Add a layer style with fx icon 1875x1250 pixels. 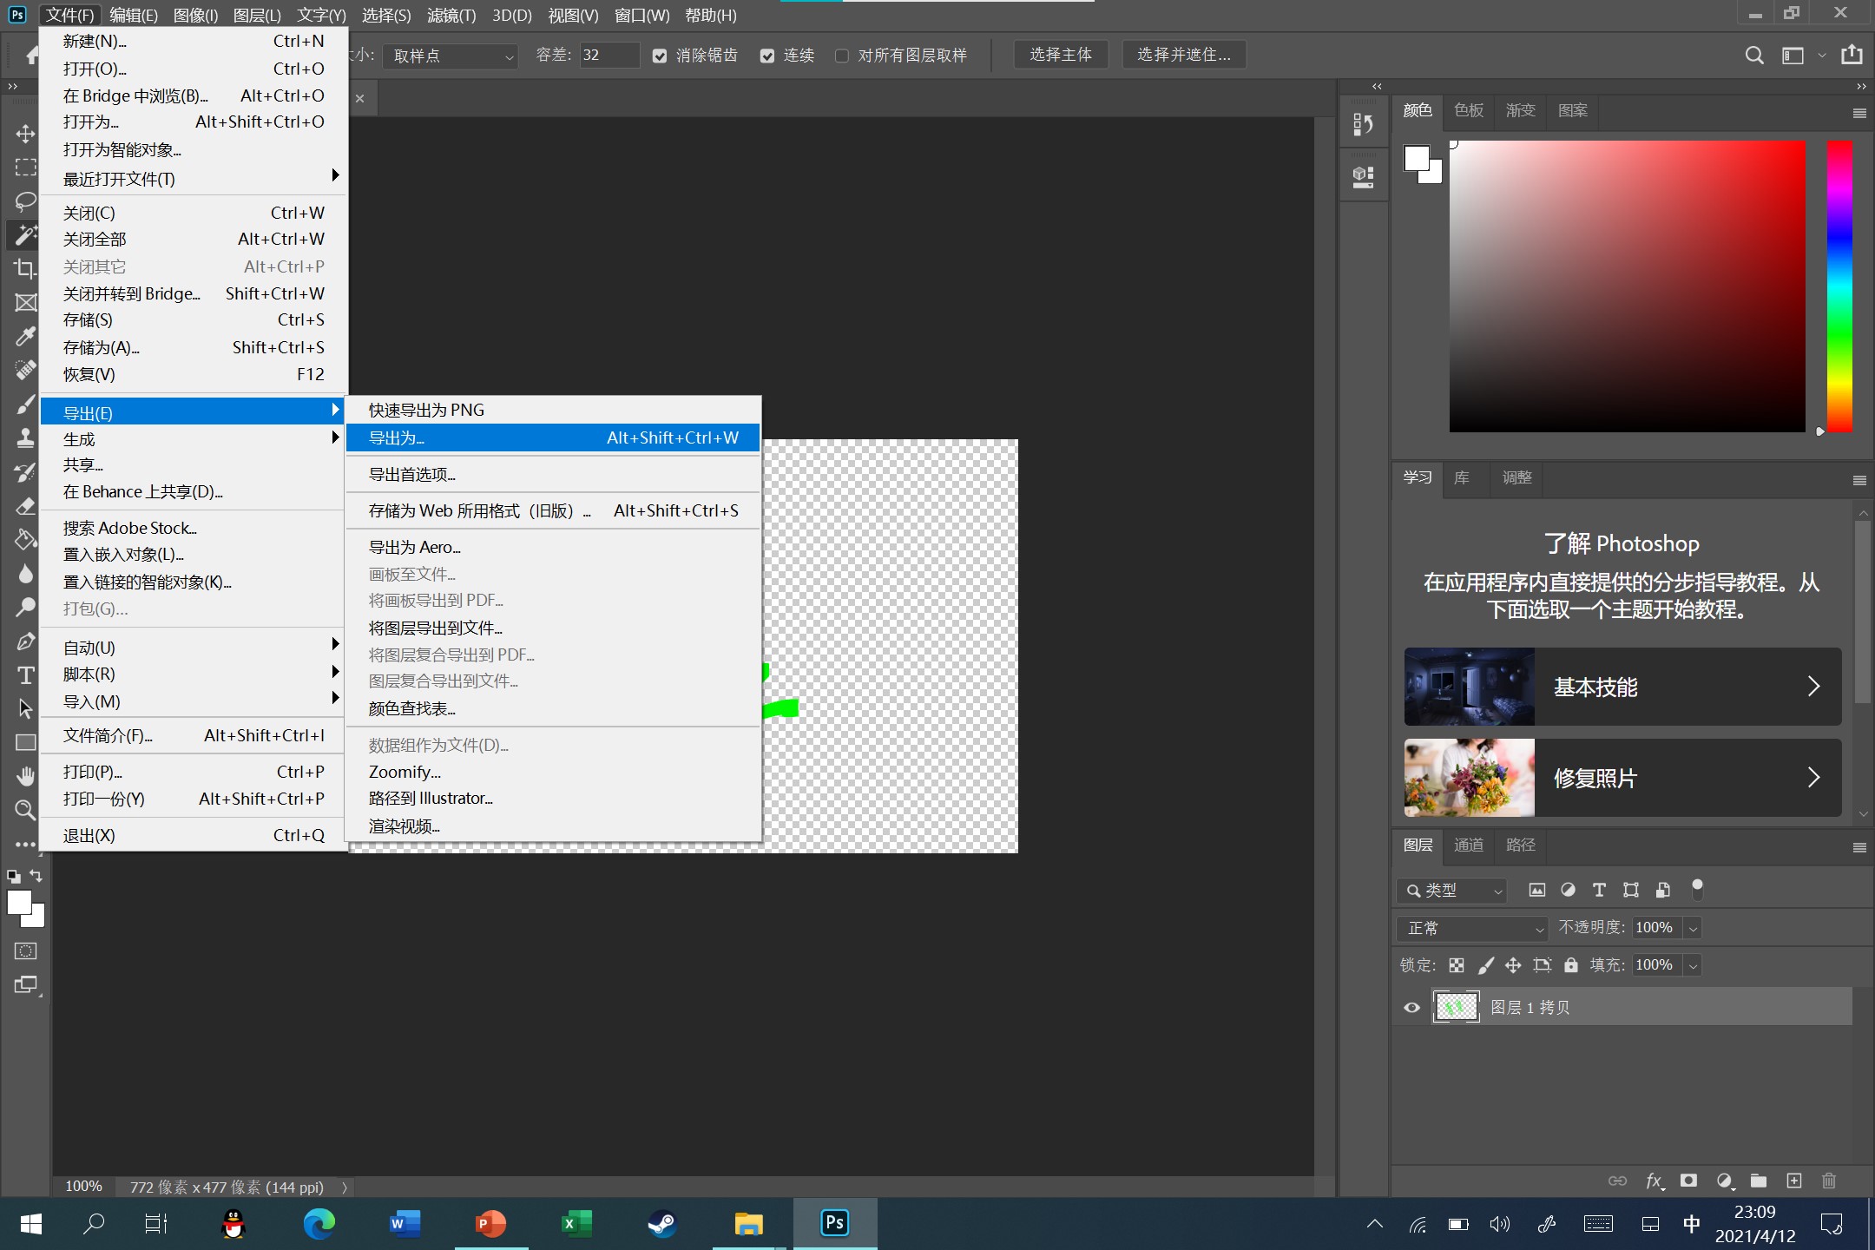tap(1654, 1181)
